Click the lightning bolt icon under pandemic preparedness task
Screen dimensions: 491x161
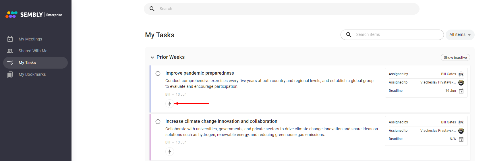point(170,103)
